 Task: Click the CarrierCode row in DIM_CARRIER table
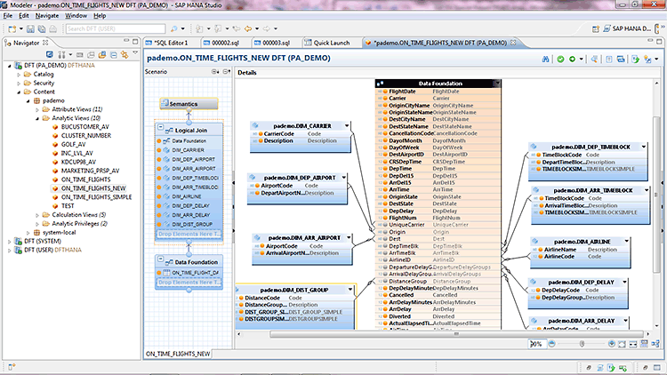click(301, 134)
